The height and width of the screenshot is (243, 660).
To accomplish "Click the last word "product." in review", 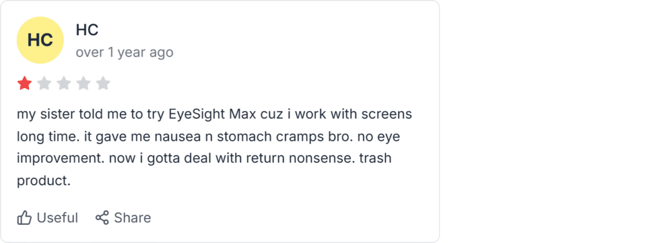I will pyautogui.click(x=43, y=181).
